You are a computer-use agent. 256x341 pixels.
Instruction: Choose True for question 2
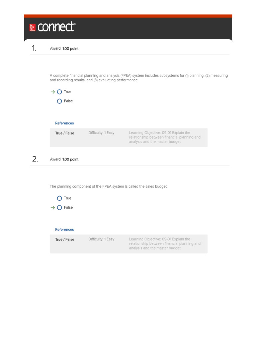click(x=59, y=198)
